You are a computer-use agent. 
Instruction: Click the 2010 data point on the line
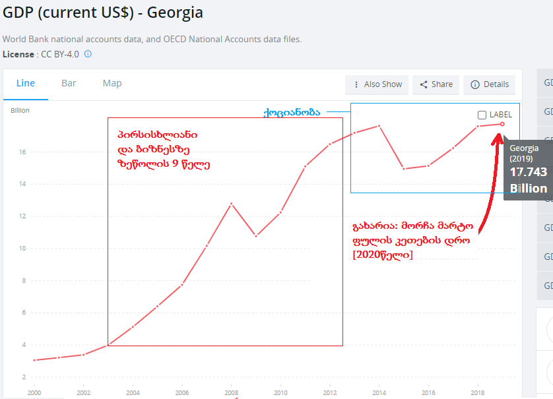tap(280, 212)
